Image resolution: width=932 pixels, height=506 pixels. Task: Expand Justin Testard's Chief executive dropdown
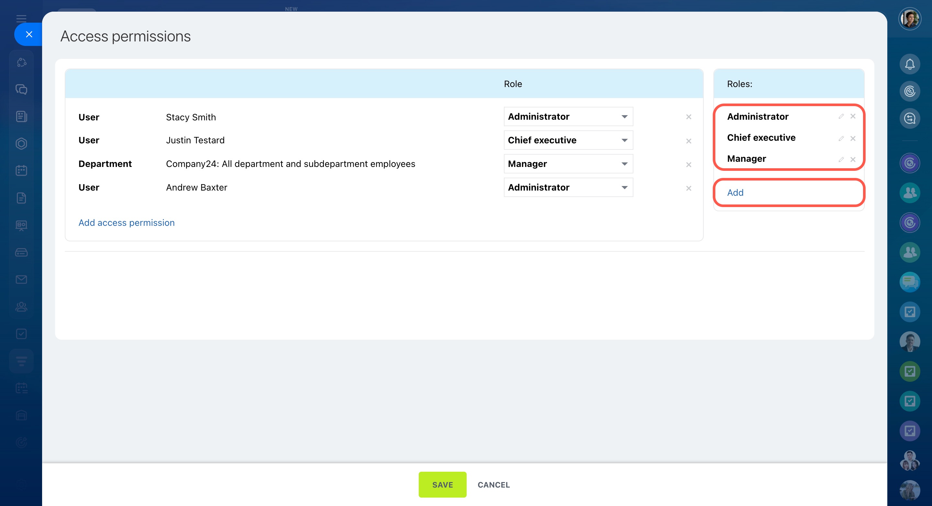(568, 140)
